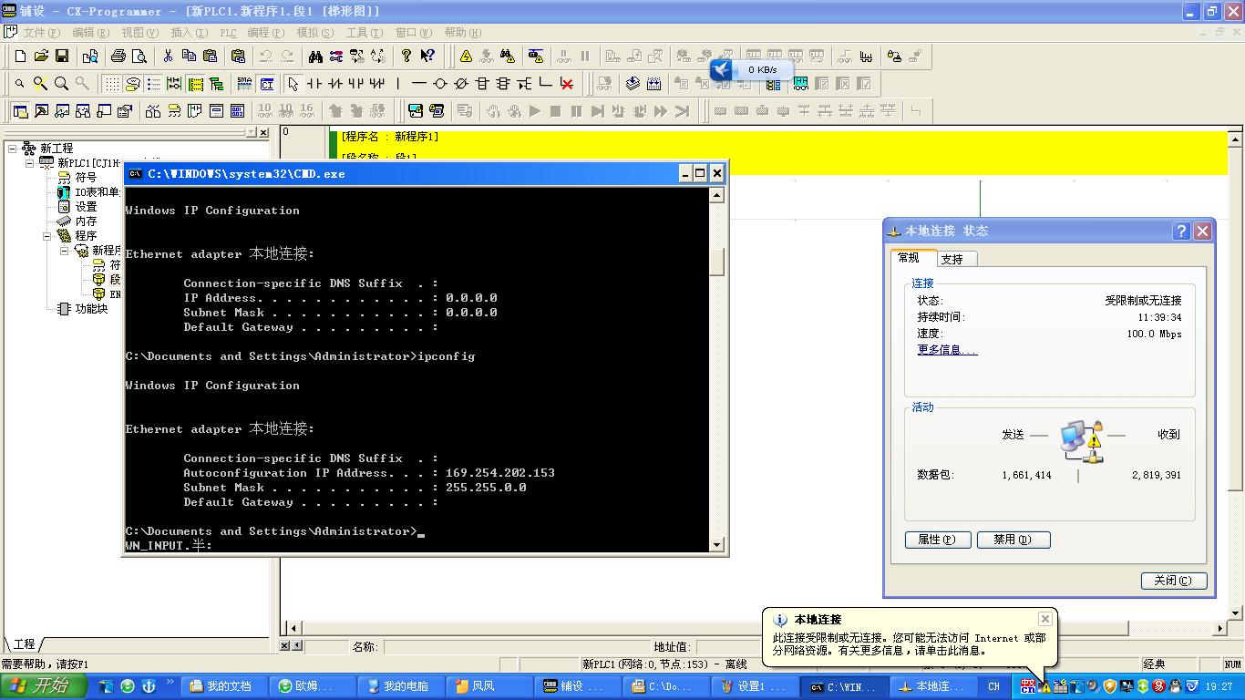Collapse the 新PLC1 tree node
1245x700 pixels.
30,163
